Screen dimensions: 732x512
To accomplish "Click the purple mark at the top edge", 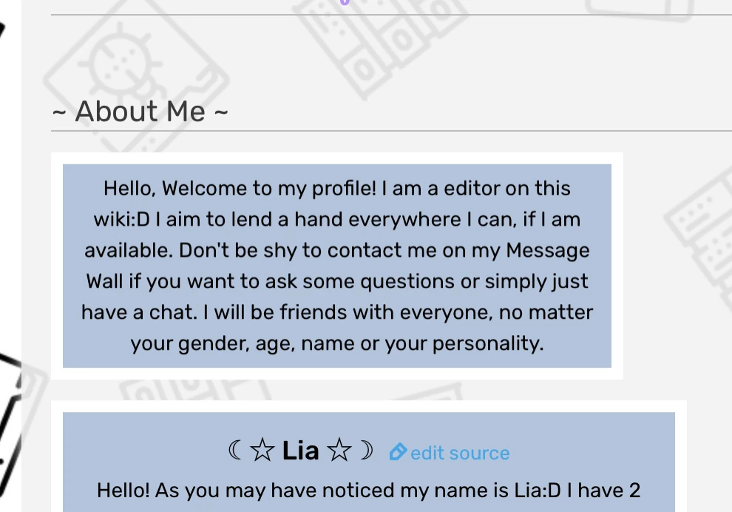I will [345, 2].
